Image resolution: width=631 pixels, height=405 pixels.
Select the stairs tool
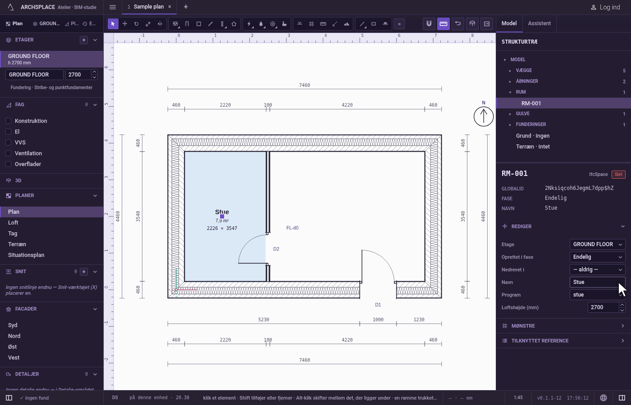click(x=210, y=24)
